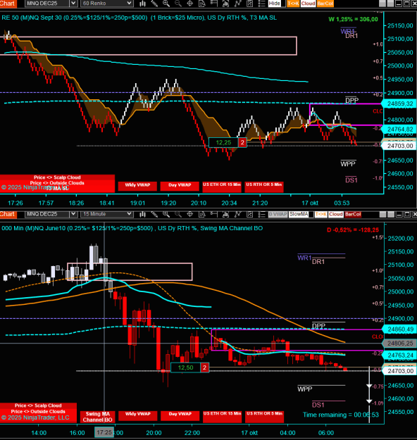Select crosshair cursor icon in the 60 Renko chart toolbar
417x440 pixels.
tap(189, 4)
